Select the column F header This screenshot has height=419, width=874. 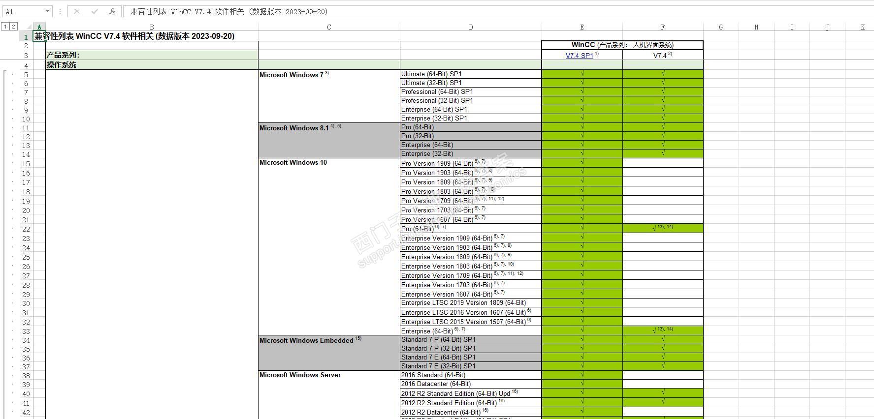pyautogui.click(x=663, y=27)
